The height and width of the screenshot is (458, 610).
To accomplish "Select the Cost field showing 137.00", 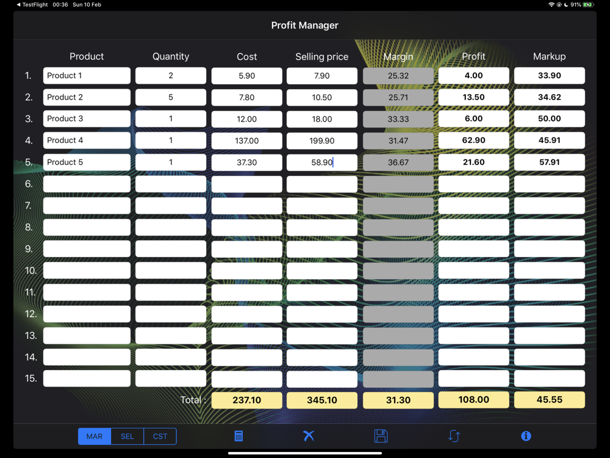I will point(246,140).
